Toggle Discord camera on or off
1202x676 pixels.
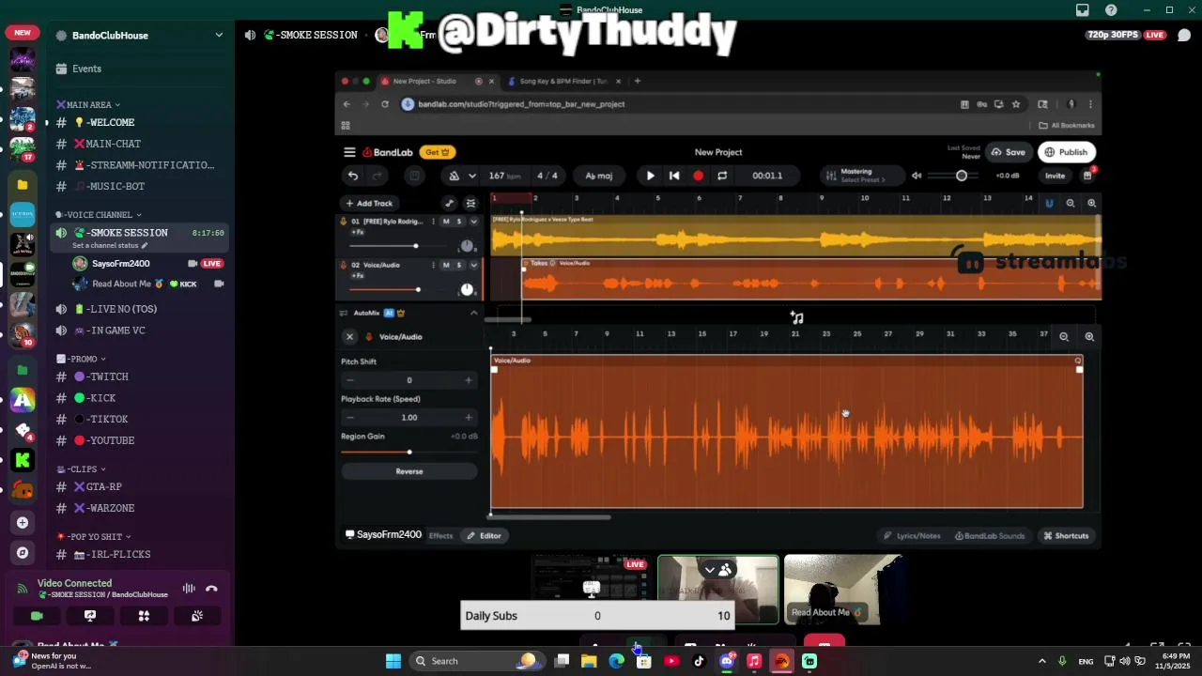[x=37, y=616]
